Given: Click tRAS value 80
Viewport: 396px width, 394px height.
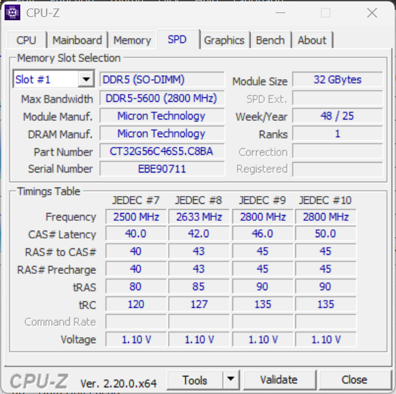Looking at the screenshot, I should coord(136,286).
